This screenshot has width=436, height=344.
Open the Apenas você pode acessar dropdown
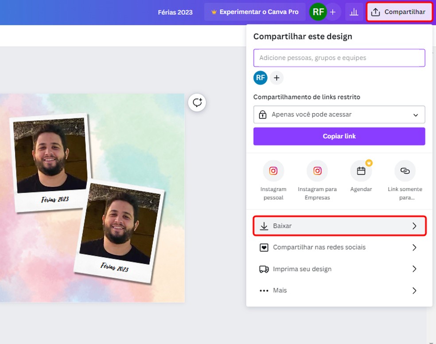click(x=339, y=114)
